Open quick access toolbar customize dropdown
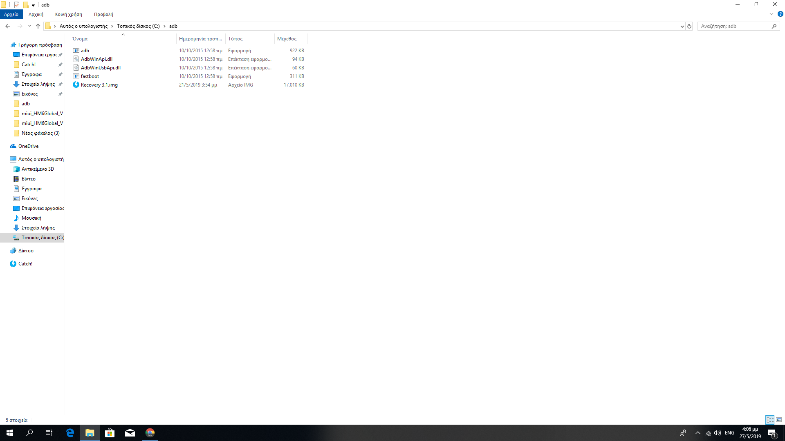Screen dimensions: 785x441 pyautogui.click(x=33, y=5)
